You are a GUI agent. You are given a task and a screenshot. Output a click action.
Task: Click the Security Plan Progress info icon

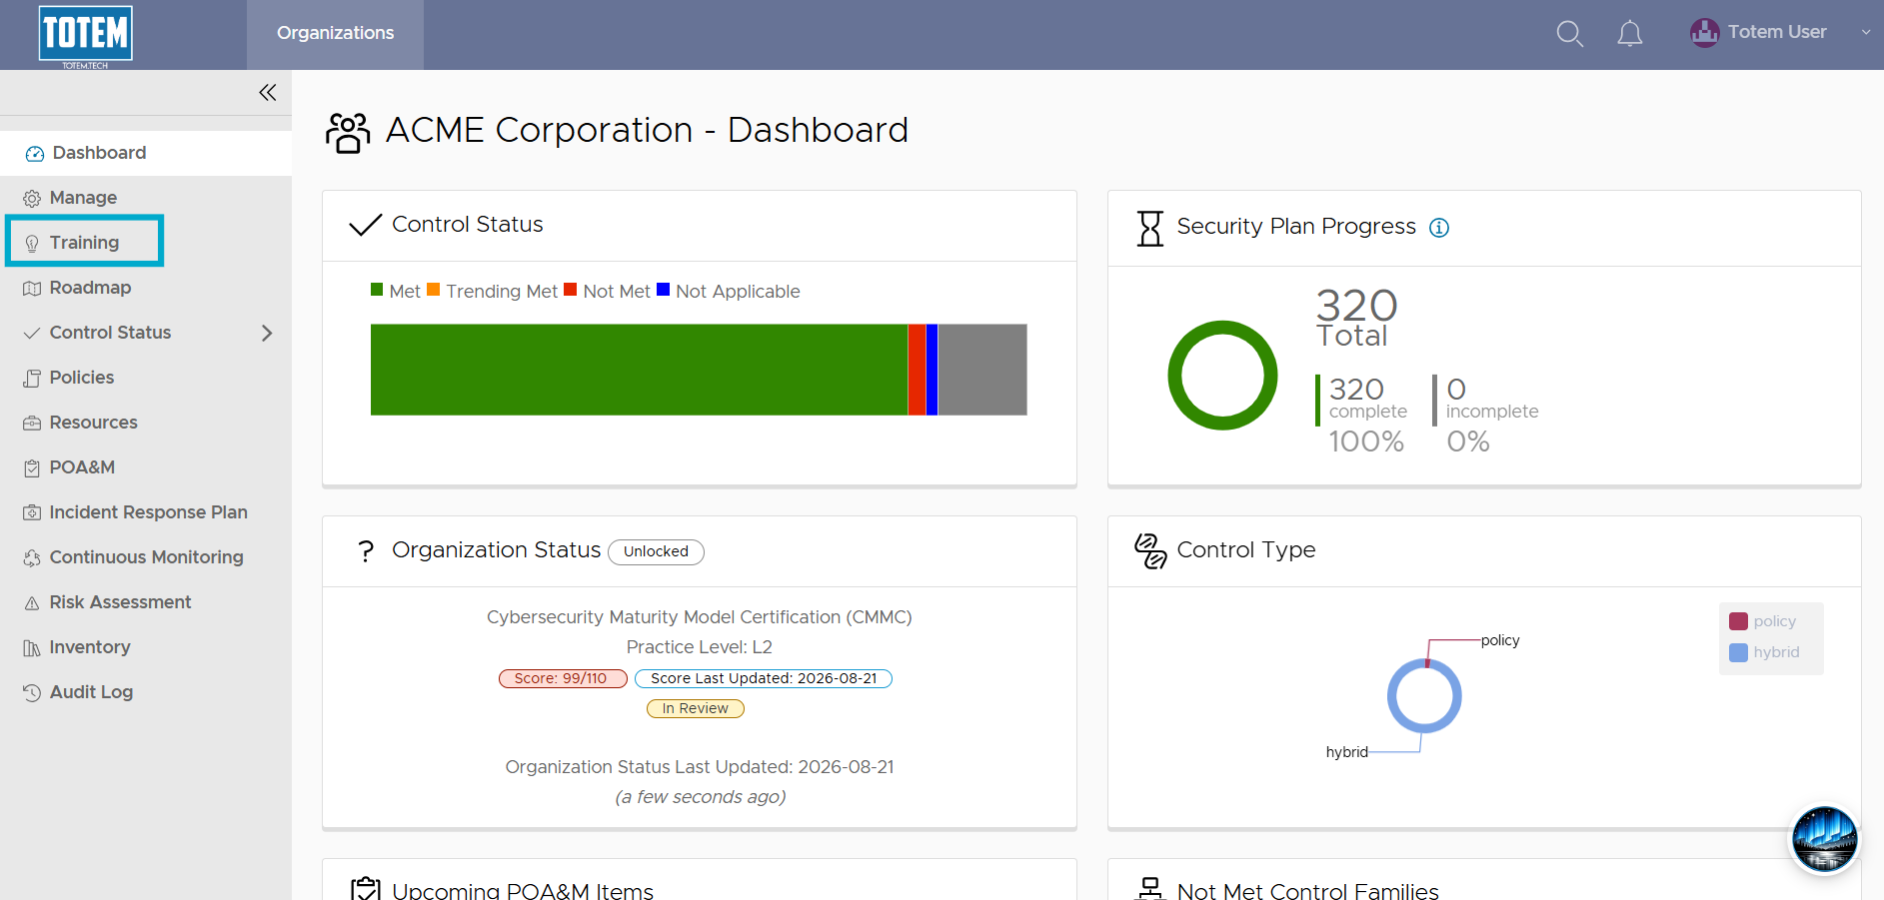tap(1439, 228)
